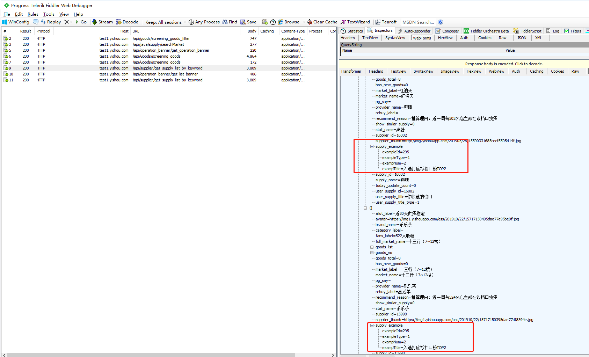
Task: Open the Rules menu
Action: click(33, 14)
